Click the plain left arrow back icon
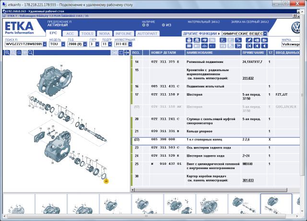Image resolution: width=307 pixels, height=221 pixels. pyautogui.click(x=264, y=46)
